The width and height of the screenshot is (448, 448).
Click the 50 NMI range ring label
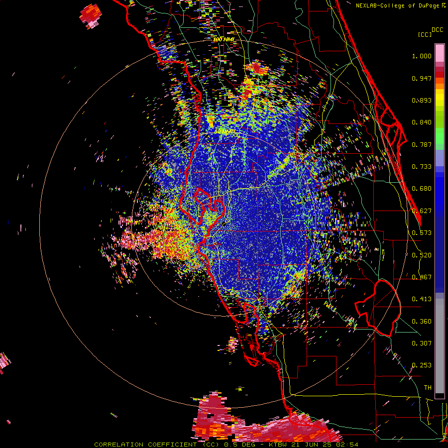[224, 132]
